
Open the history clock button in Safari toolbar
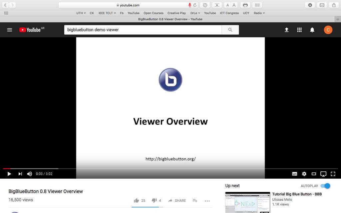tap(205, 5)
